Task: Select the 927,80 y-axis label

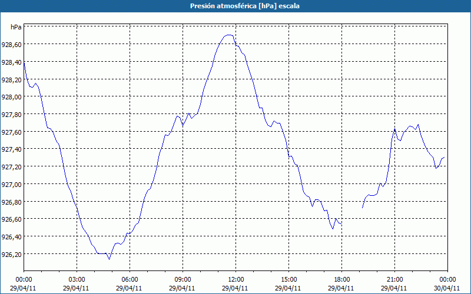Action: click(x=11, y=115)
